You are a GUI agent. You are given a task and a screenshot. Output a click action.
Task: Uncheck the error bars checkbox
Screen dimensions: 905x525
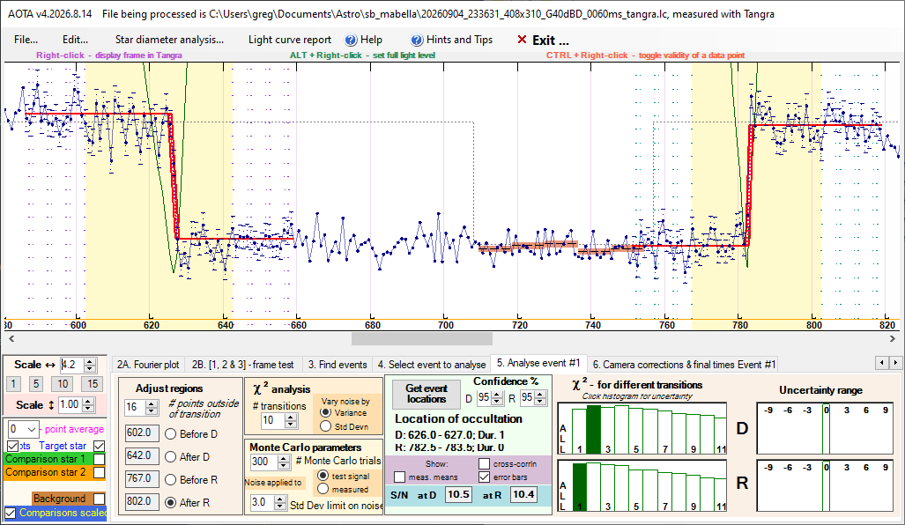point(485,477)
